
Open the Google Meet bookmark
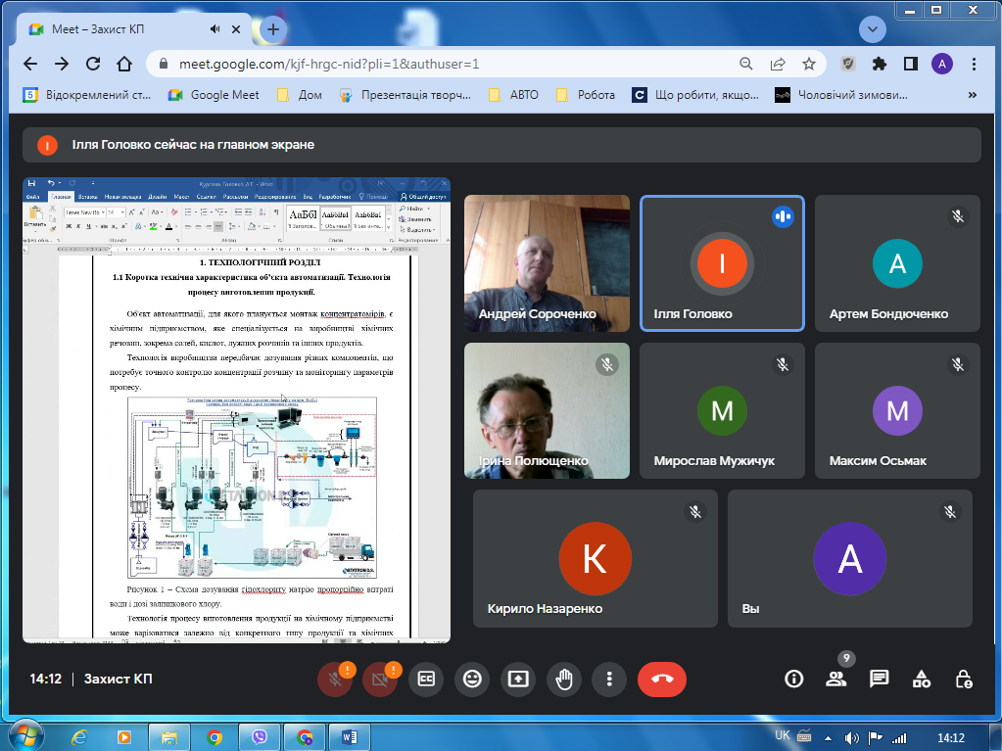(215, 95)
